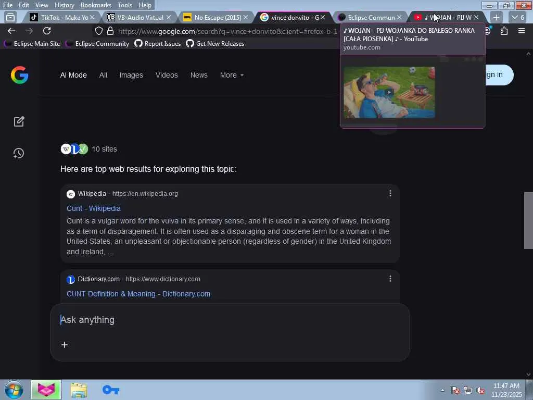Open the CUNT Definition & Meaning Dictionary.com link
533x400 pixels.
pos(138,294)
